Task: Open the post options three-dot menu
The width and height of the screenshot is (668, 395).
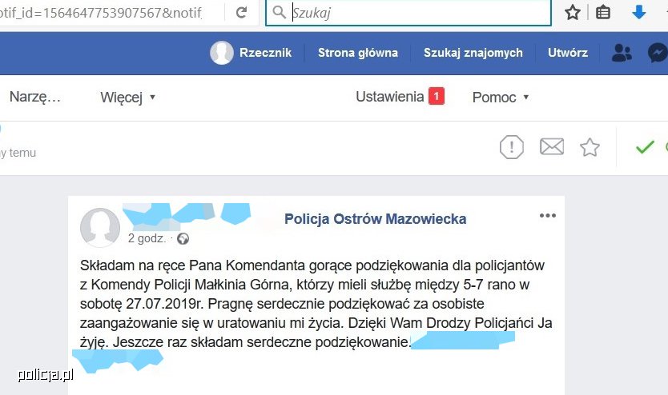Action: pos(547,216)
